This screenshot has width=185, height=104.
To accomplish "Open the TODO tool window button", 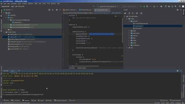I will click(6, 101).
